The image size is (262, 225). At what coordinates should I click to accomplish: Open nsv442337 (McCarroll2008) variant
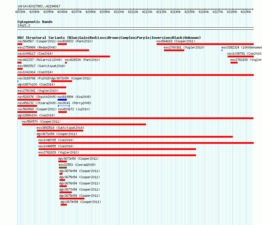pyautogui.click(x=40, y=60)
